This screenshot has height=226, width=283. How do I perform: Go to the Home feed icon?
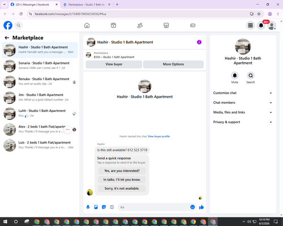[87, 25]
